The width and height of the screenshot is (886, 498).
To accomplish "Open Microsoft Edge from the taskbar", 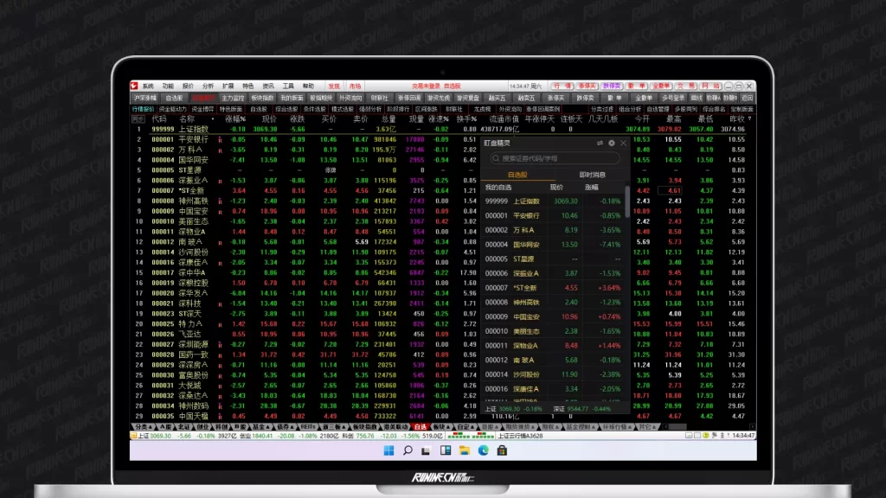I will click(x=483, y=450).
